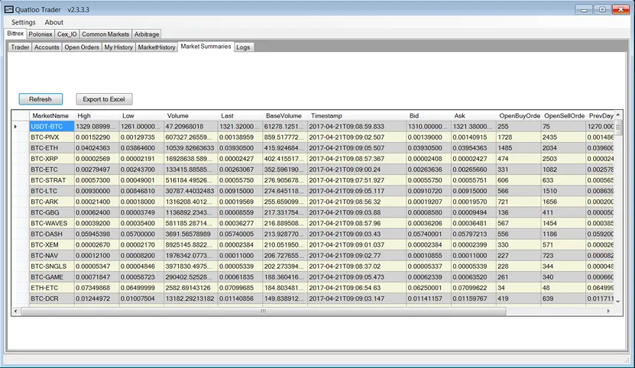Select the BTC-STRAT market cell
The height and width of the screenshot is (368, 635).
pyautogui.click(x=52, y=180)
